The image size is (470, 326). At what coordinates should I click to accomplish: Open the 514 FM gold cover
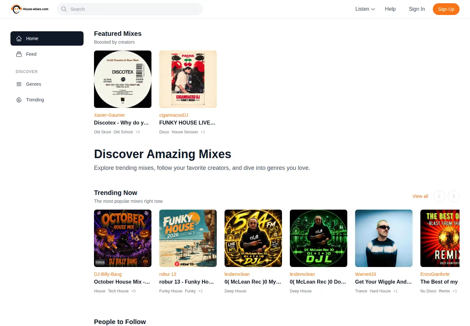click(253, 238)
